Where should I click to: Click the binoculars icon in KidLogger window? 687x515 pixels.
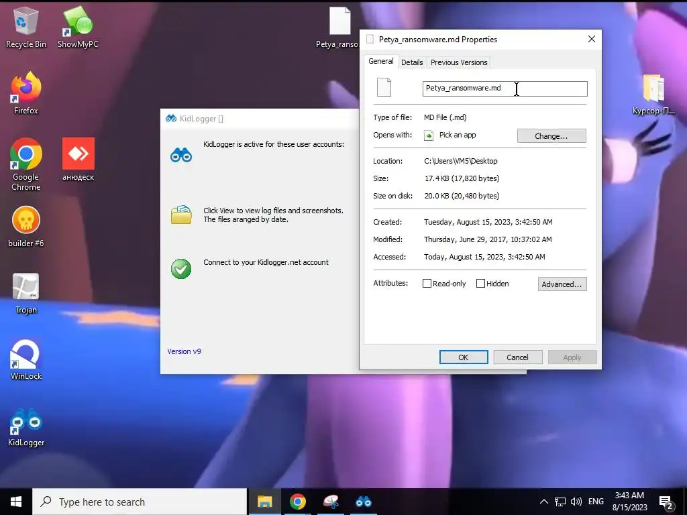[181, 155]
